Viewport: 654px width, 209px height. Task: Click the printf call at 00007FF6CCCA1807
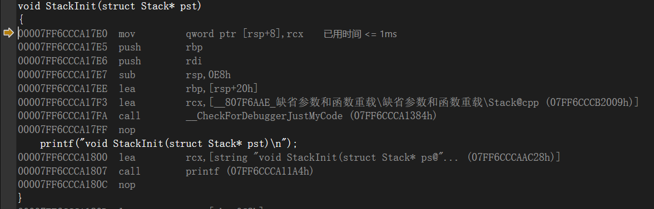[x=166, y=171]
